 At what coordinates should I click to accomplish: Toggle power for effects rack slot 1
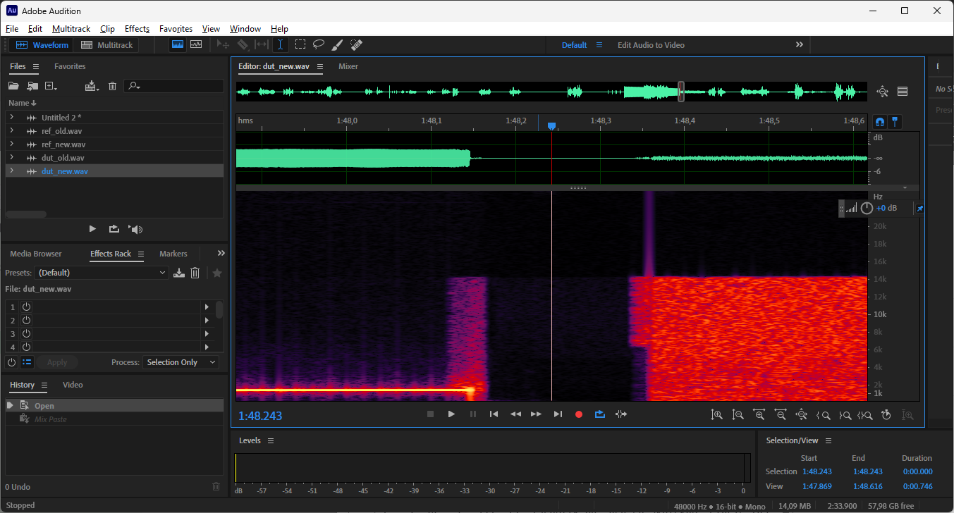[x=26, y=307]
